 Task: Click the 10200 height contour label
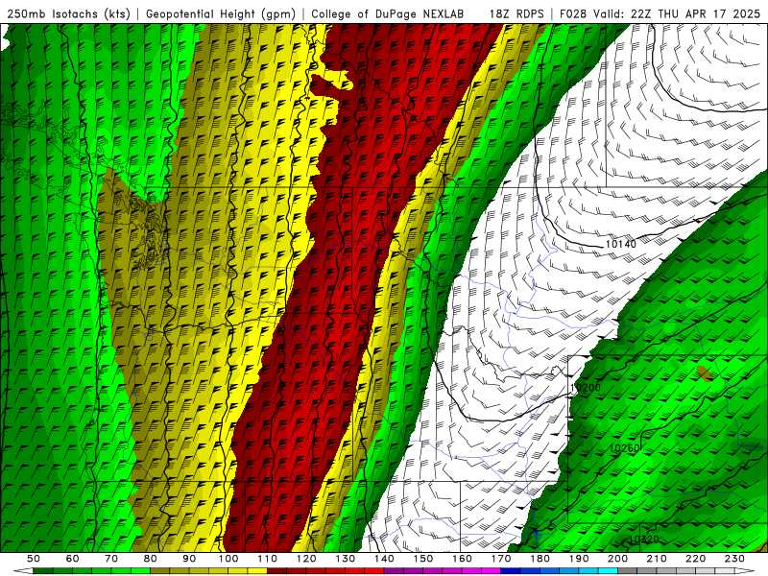pyautogui.click(x=586, y=388)
